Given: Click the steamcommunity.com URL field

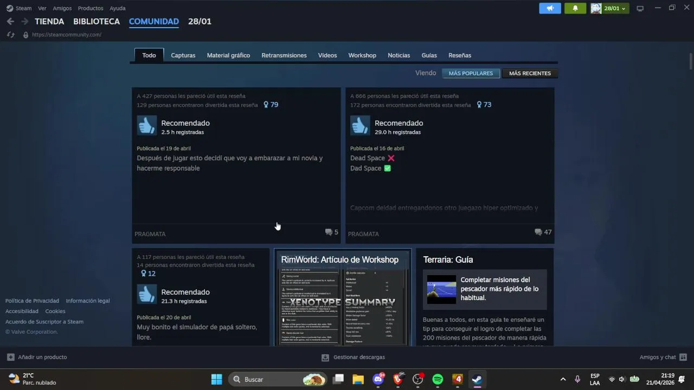Looking at the screenshot, I should click(x=67, y=35).
